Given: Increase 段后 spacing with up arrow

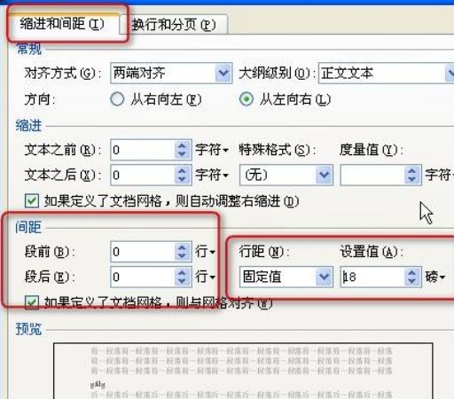Looking at the screenshot, I should coord(182,273).
